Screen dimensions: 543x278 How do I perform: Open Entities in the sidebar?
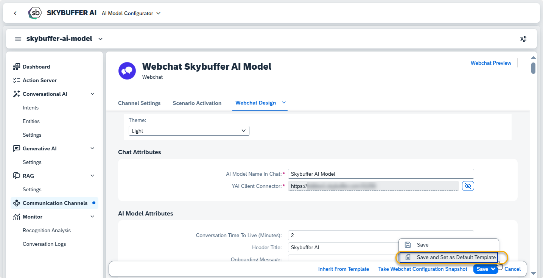point(31,121)
